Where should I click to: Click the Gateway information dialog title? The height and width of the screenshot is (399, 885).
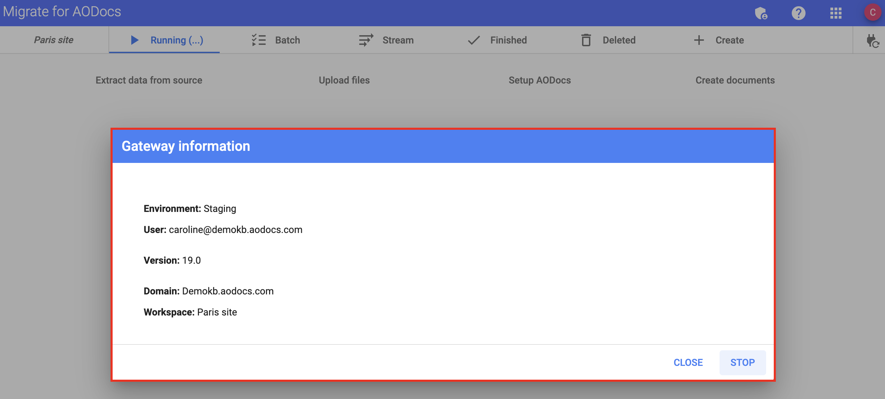coord(186,146)
